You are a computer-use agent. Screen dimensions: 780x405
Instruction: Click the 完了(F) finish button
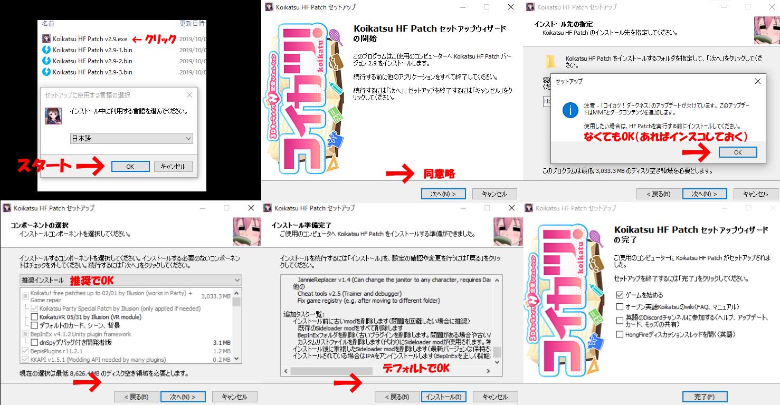pyautogui.click(x=704, y=397)
